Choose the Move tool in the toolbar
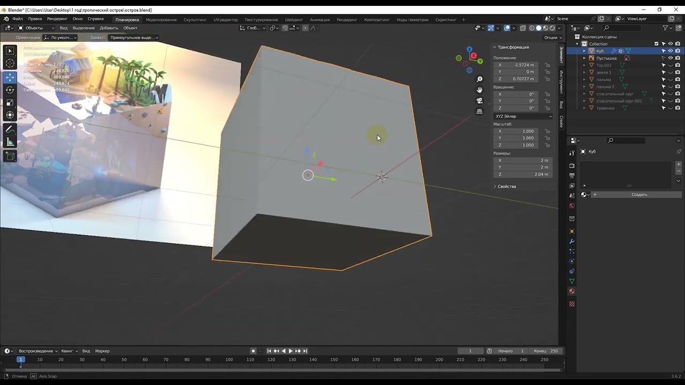Viewport: 685px width, 385px height. click(10, 78)
